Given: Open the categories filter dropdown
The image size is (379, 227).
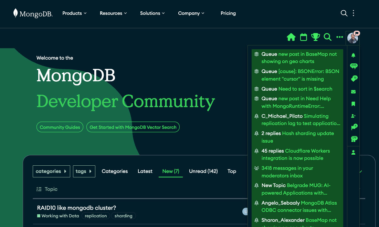Looking at the screenshot, I should 52,172.
